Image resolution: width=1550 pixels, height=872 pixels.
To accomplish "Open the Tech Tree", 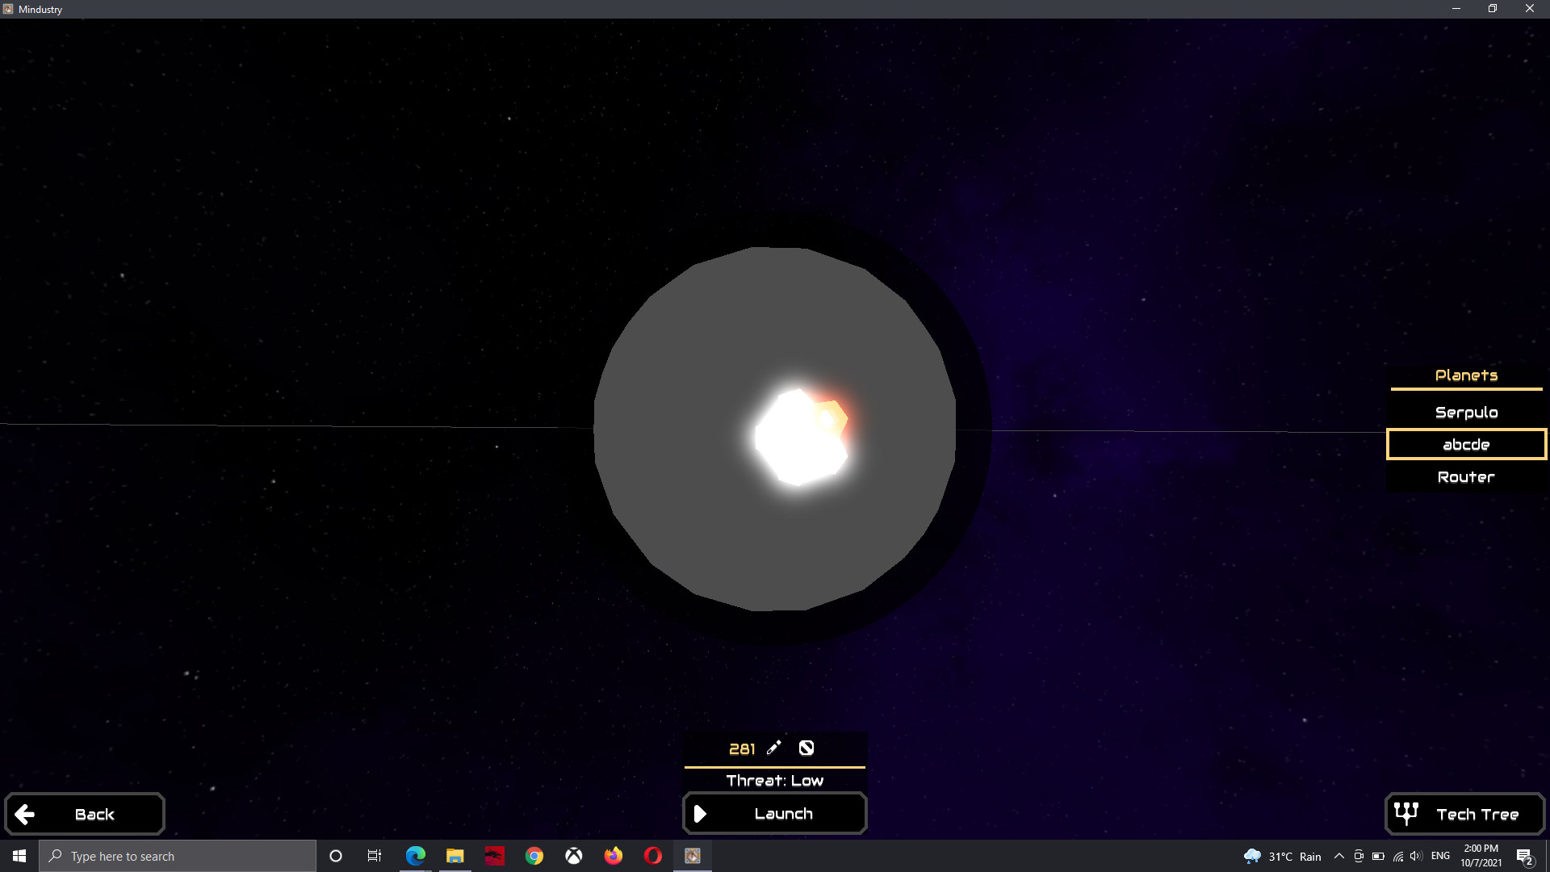I will click(x=1465, y=814).
